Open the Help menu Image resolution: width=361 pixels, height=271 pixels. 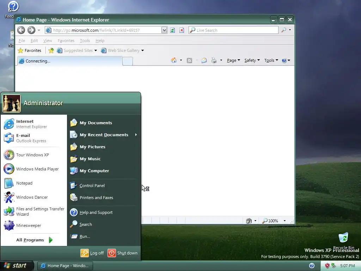click(100, 41)
